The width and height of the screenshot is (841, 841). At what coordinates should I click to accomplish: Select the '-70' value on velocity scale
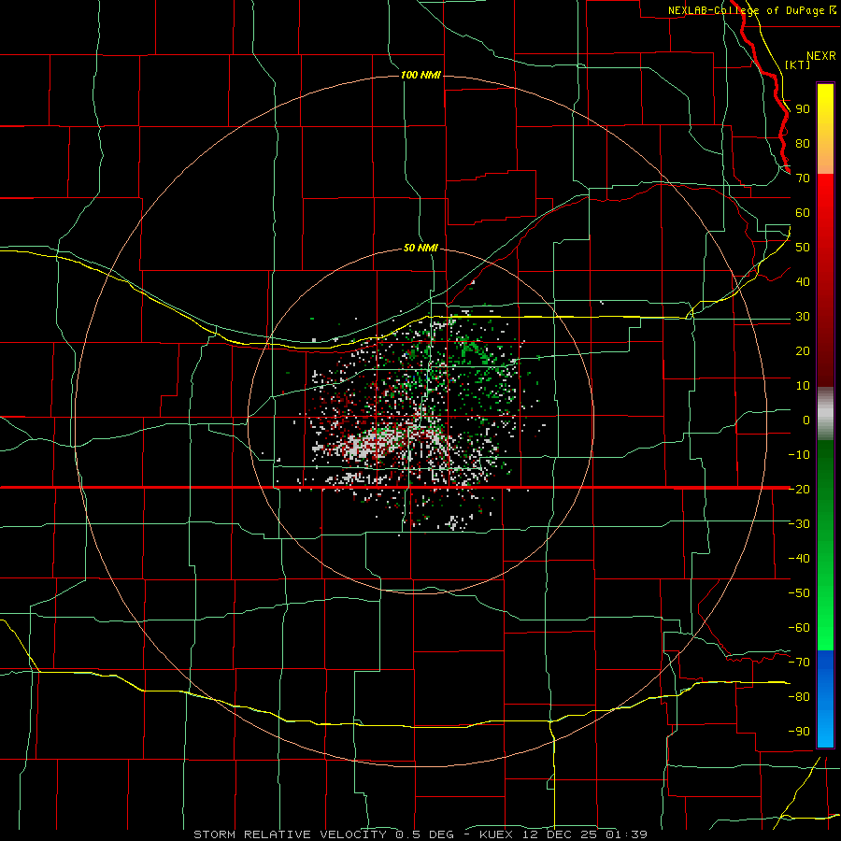pyautogui.click(x=799, y=663)
